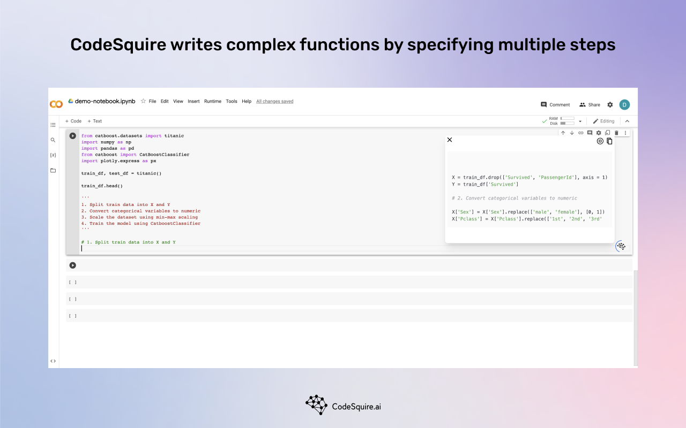Image resolution: width=686 pixels, height=428 pixels.
Task: Open the account avatar D
Action: tap(624, 105)
